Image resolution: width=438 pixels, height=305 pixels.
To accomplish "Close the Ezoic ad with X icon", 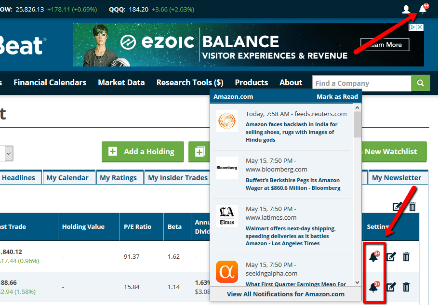I will point(420,27).
